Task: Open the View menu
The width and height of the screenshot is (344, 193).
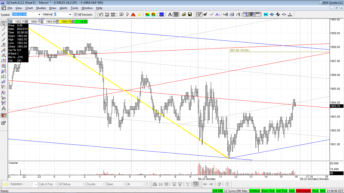Action: (x=19, y=8)
